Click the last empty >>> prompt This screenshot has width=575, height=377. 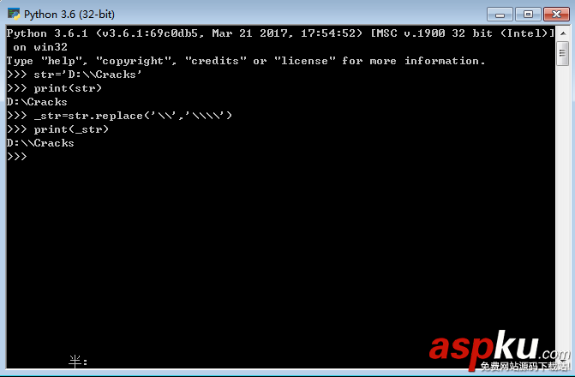(16, 157)
